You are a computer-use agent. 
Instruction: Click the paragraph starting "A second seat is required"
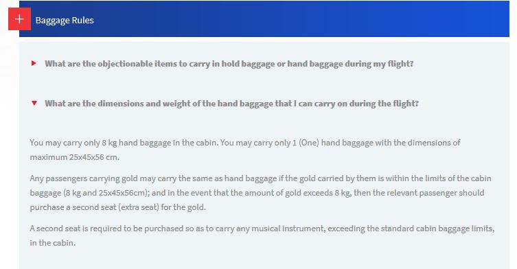(x=262, y=235)
